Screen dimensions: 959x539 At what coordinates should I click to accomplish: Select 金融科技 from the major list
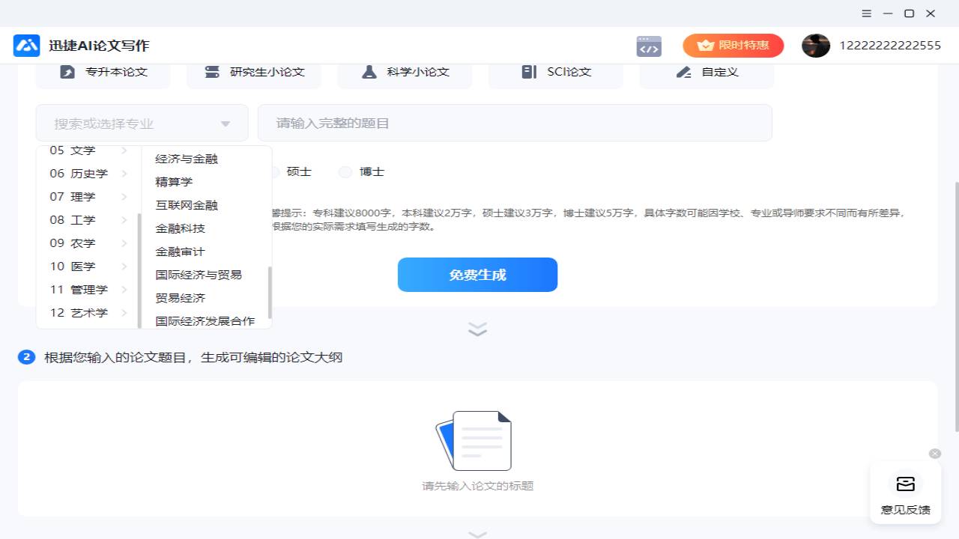coord(179,228)
